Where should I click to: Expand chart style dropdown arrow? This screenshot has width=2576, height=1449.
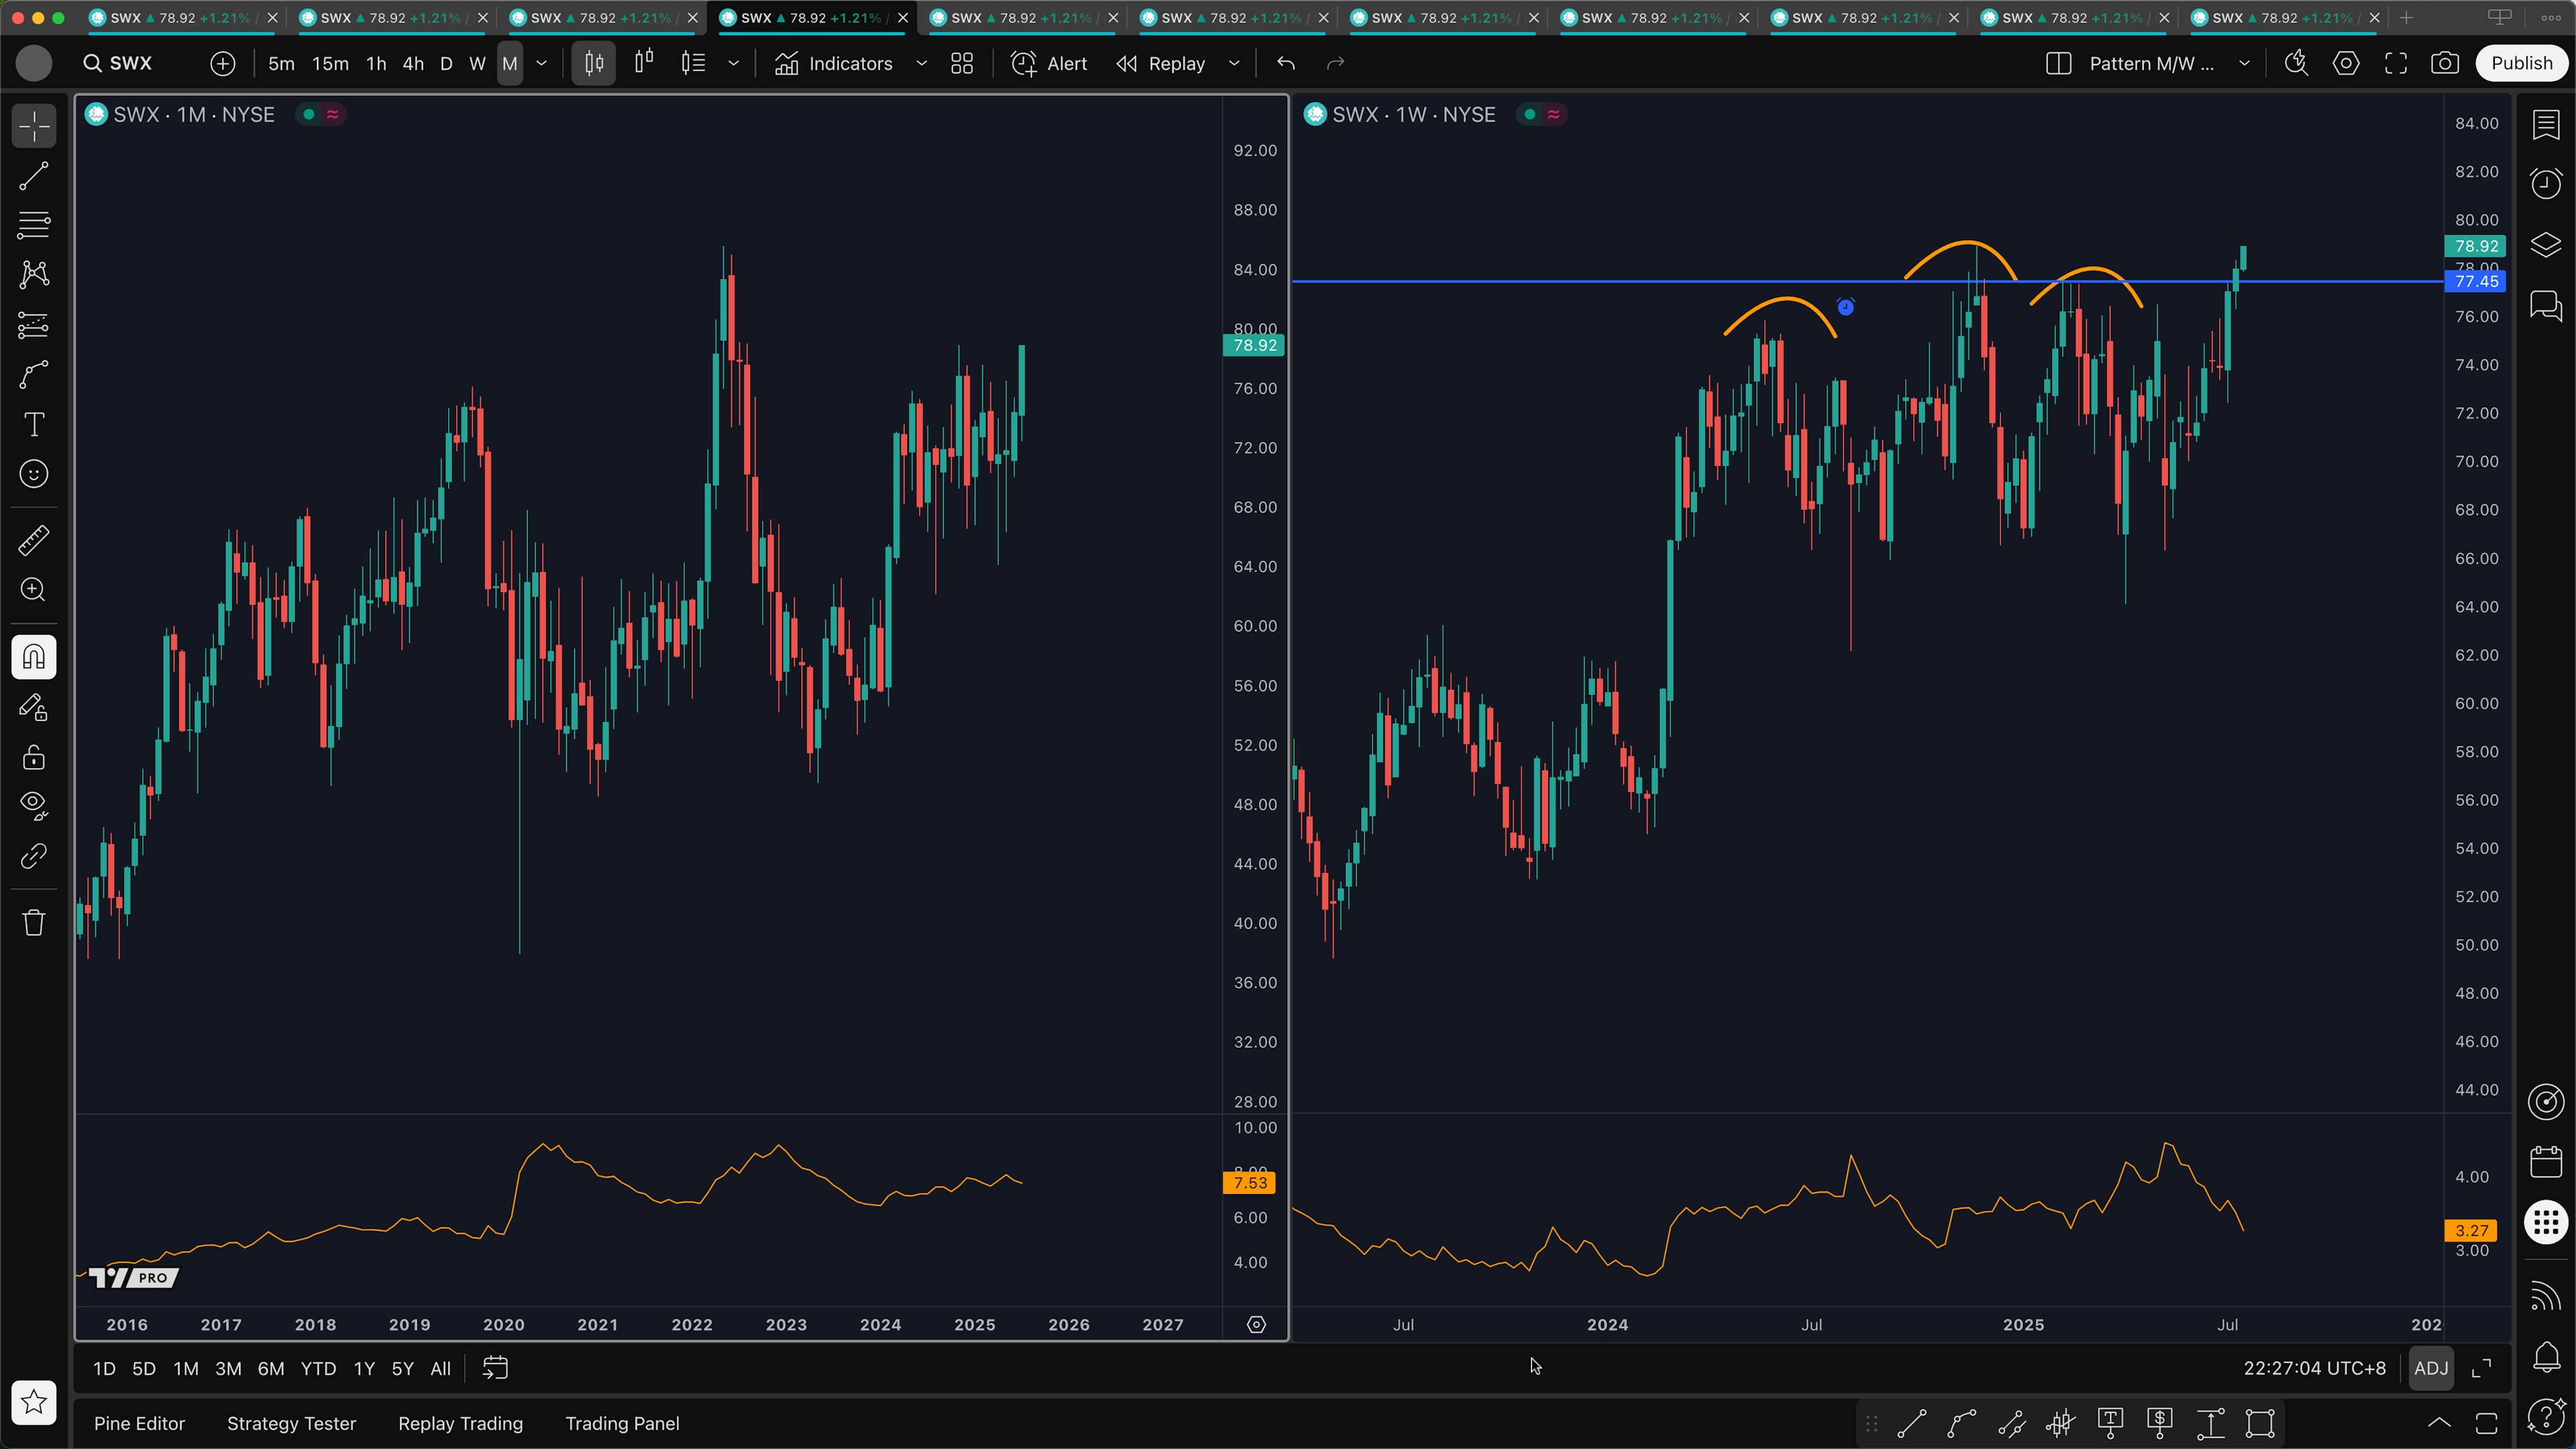[x=733, y=63]
